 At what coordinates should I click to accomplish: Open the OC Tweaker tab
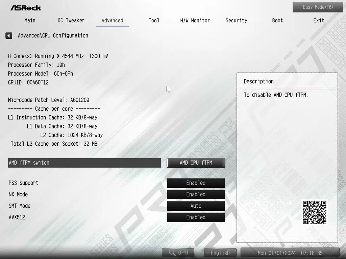71,20
